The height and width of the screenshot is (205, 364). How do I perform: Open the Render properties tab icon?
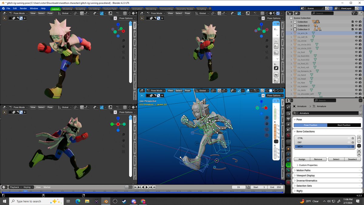point(288,114)
